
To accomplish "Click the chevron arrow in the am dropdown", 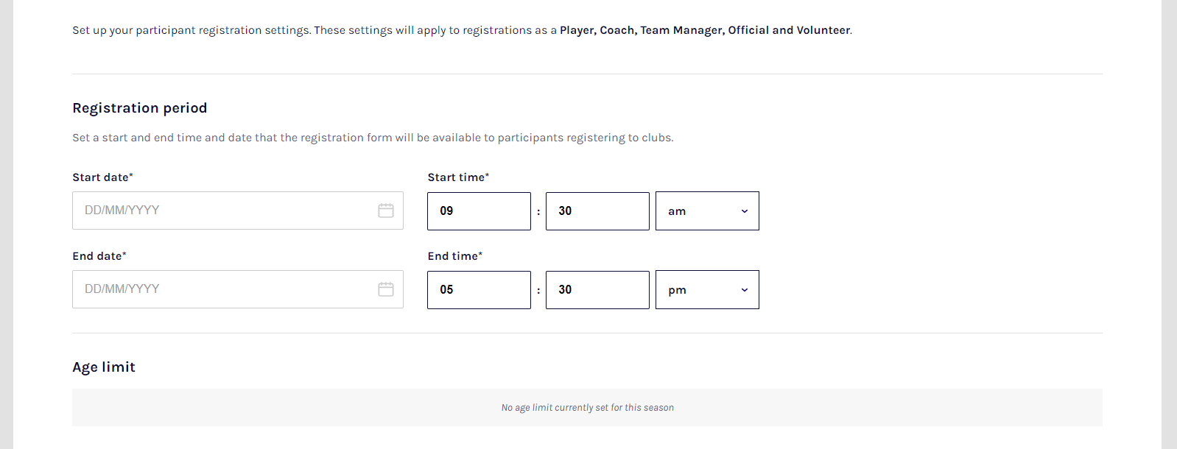I will click(x=745, y=211).
